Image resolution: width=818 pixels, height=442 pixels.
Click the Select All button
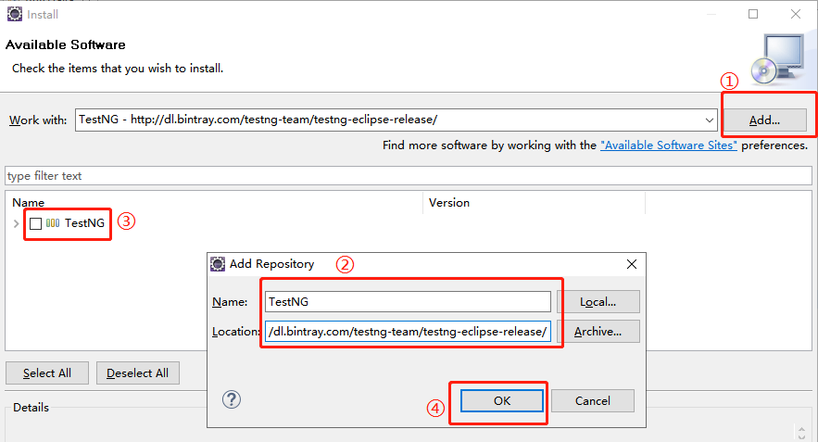[47, 373]
